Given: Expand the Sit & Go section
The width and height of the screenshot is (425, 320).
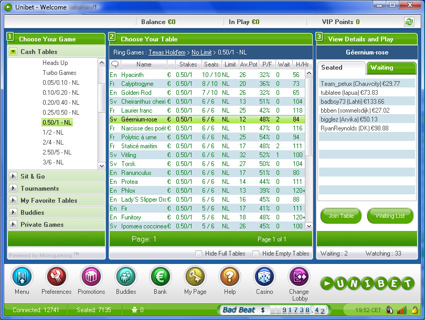Looking at the screenshot, I should (x=13, y=176).
